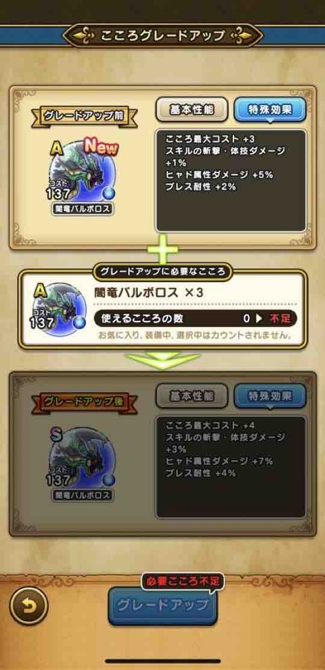Tap the A-rank 闇竜バルボロス icon with New badge
Viewport: 325px width, 670px height.
(x=82, y=174)
